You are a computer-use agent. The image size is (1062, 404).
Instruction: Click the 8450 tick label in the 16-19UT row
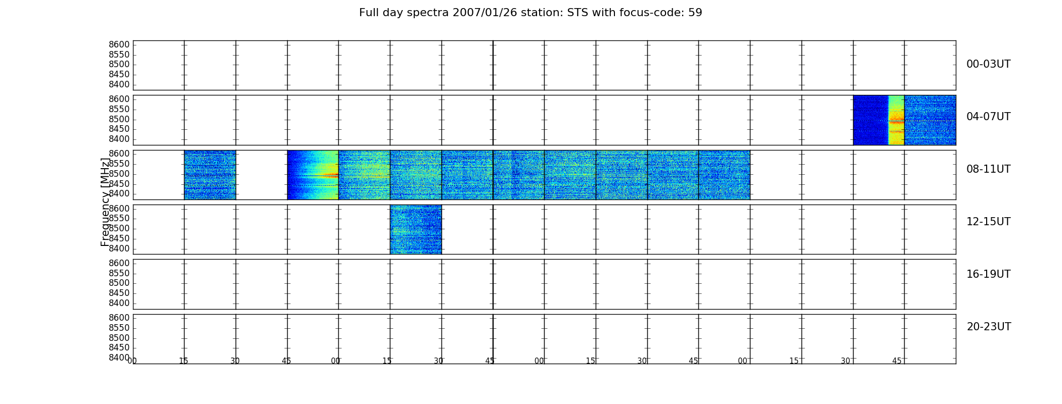pos(119,293)
